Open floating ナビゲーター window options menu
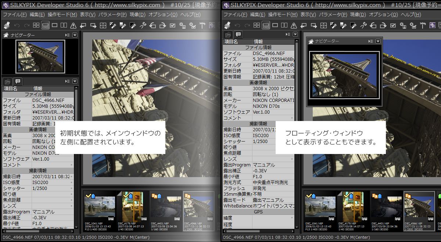This screenshot has width=441, height=242. coord(370,41)
